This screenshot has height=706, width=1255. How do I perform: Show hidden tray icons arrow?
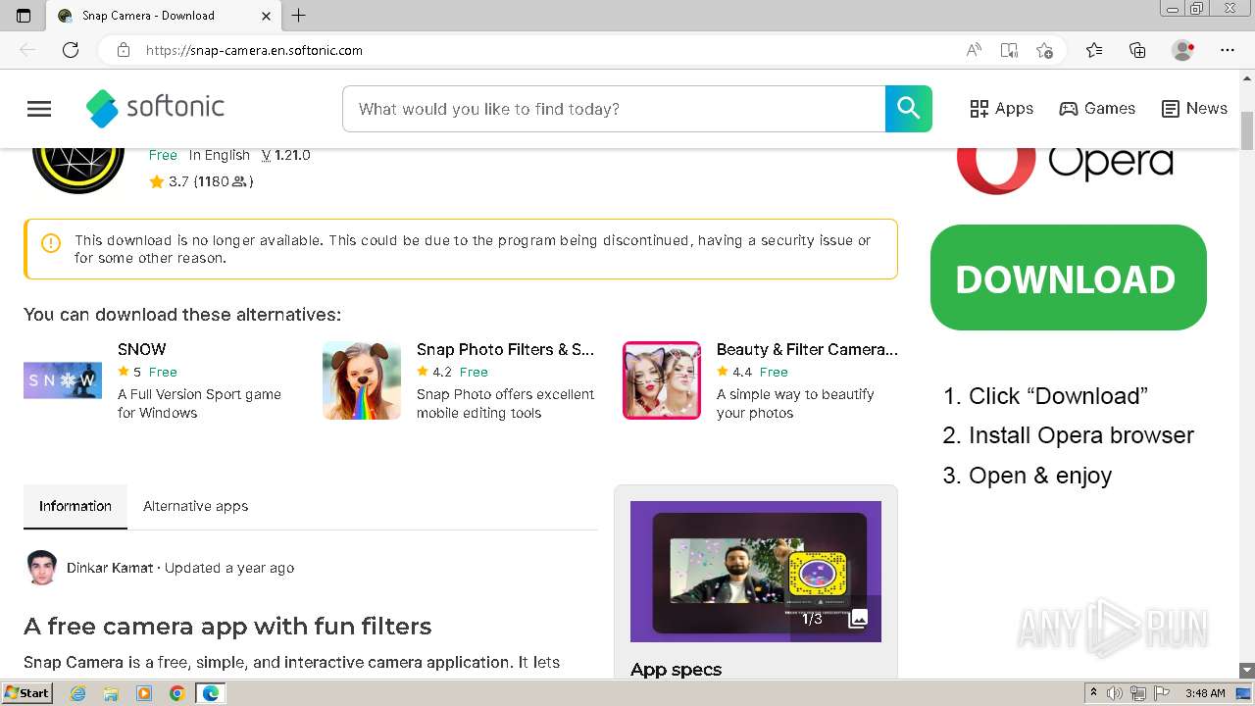click(1094, 693)
